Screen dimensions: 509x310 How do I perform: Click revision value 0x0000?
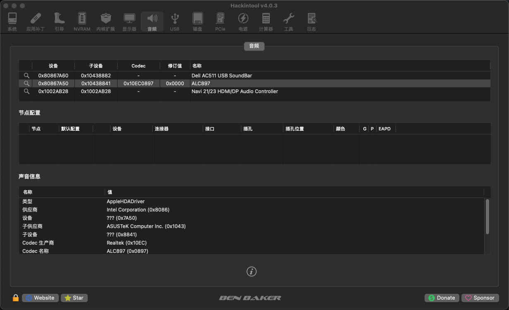pyautogui.click(x=175, y=84)
